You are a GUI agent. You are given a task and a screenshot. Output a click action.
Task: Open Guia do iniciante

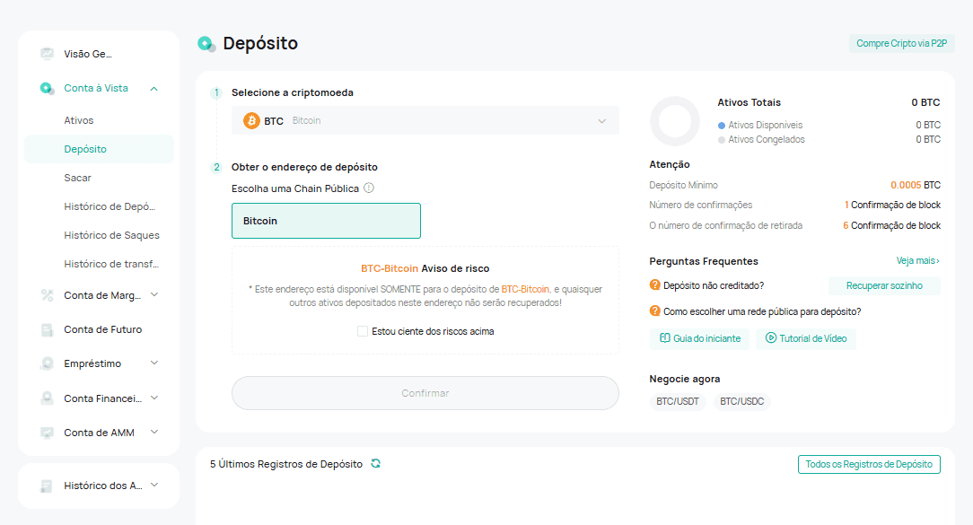pyautogui.click(x=699, y=339)
